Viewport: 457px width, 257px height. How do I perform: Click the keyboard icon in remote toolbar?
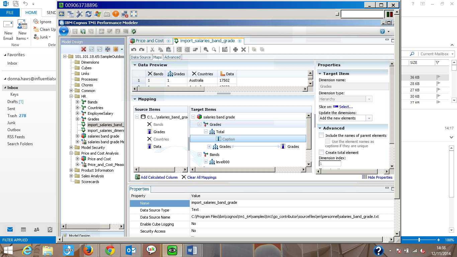click(x=107, y=14)
